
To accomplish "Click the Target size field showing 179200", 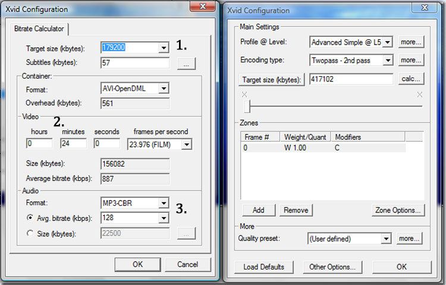I will (x=130, y=48).
